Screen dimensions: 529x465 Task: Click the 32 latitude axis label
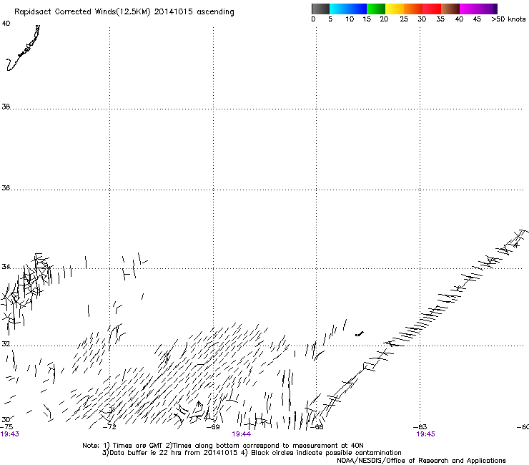coord(6,344)
